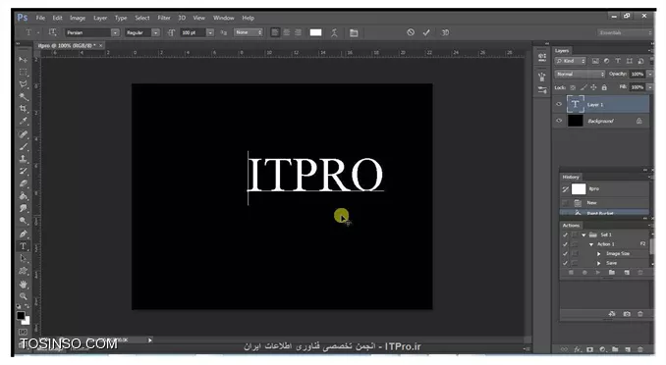
Task: Add a layer mask in Layers panel
Action: pyautogui.click(x=589, y=349)
